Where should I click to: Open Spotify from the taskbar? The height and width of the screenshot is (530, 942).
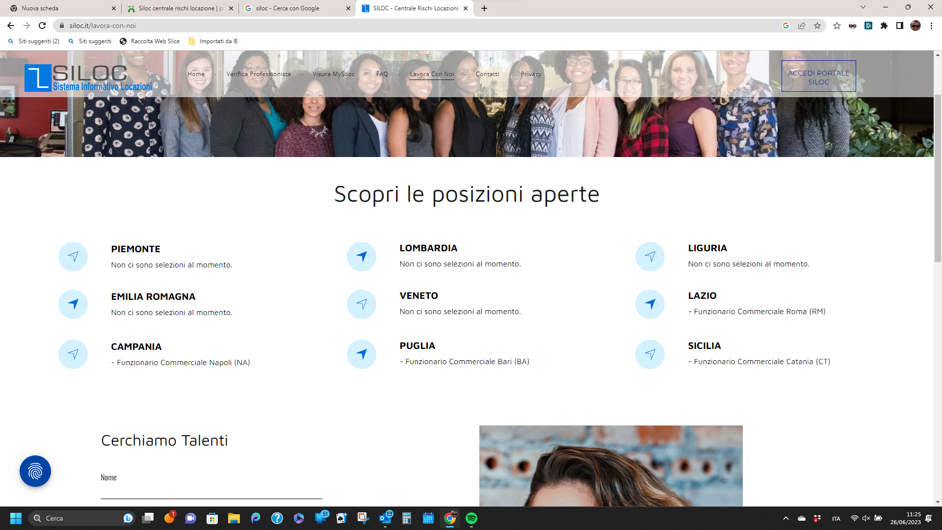click(x=471, y=518)
